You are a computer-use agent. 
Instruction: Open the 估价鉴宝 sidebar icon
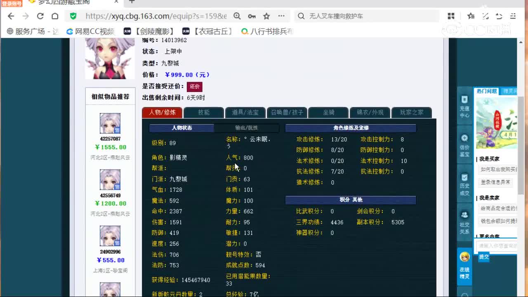pyautogui.click(x=464, y=146)
